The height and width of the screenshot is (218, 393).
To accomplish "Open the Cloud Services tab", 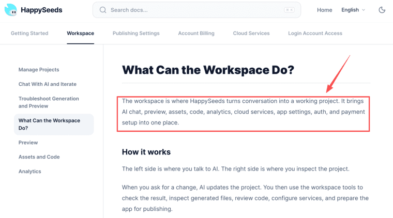I will click(x=251, y=33).
